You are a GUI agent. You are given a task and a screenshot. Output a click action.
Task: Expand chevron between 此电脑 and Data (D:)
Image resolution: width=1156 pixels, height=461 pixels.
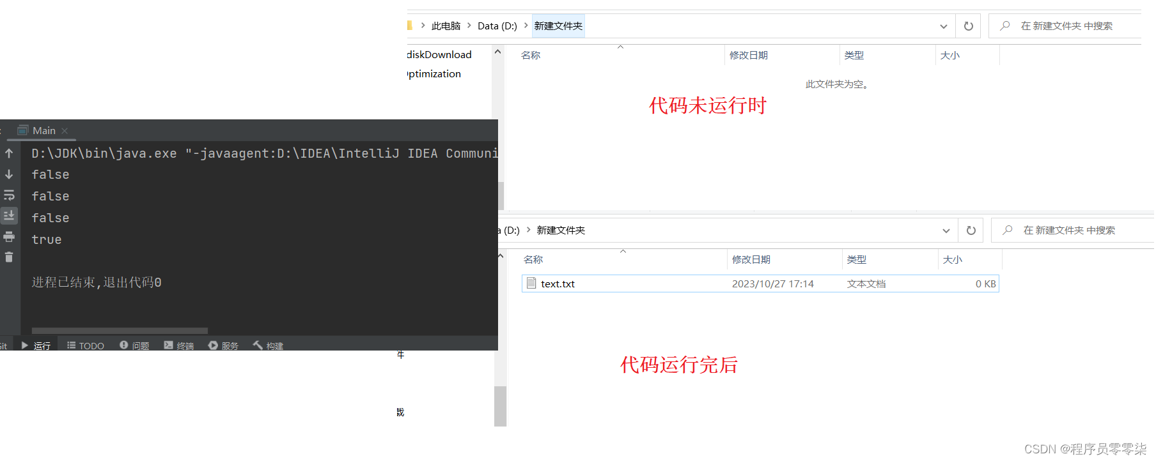coord(469,26)
